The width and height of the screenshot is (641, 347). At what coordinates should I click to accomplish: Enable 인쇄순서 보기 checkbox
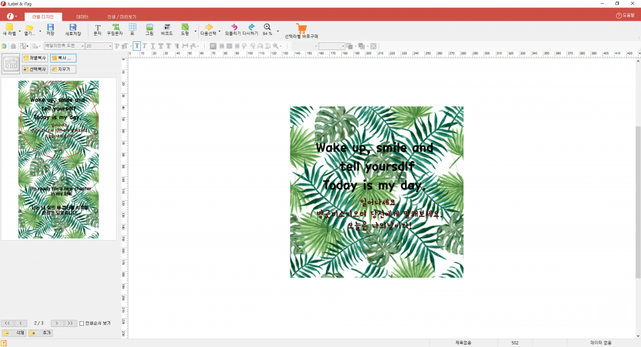(x=82, y=323)
